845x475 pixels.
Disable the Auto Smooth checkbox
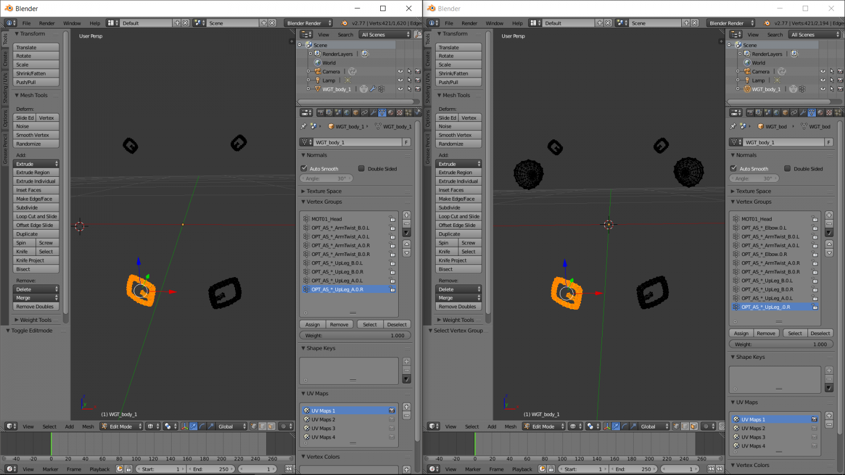(305, 168)
